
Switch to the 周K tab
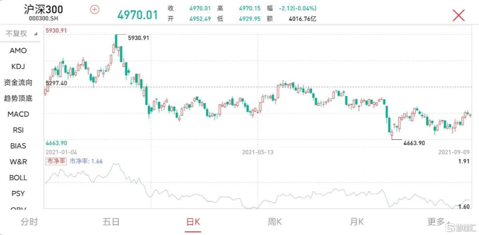pos(275,222)
